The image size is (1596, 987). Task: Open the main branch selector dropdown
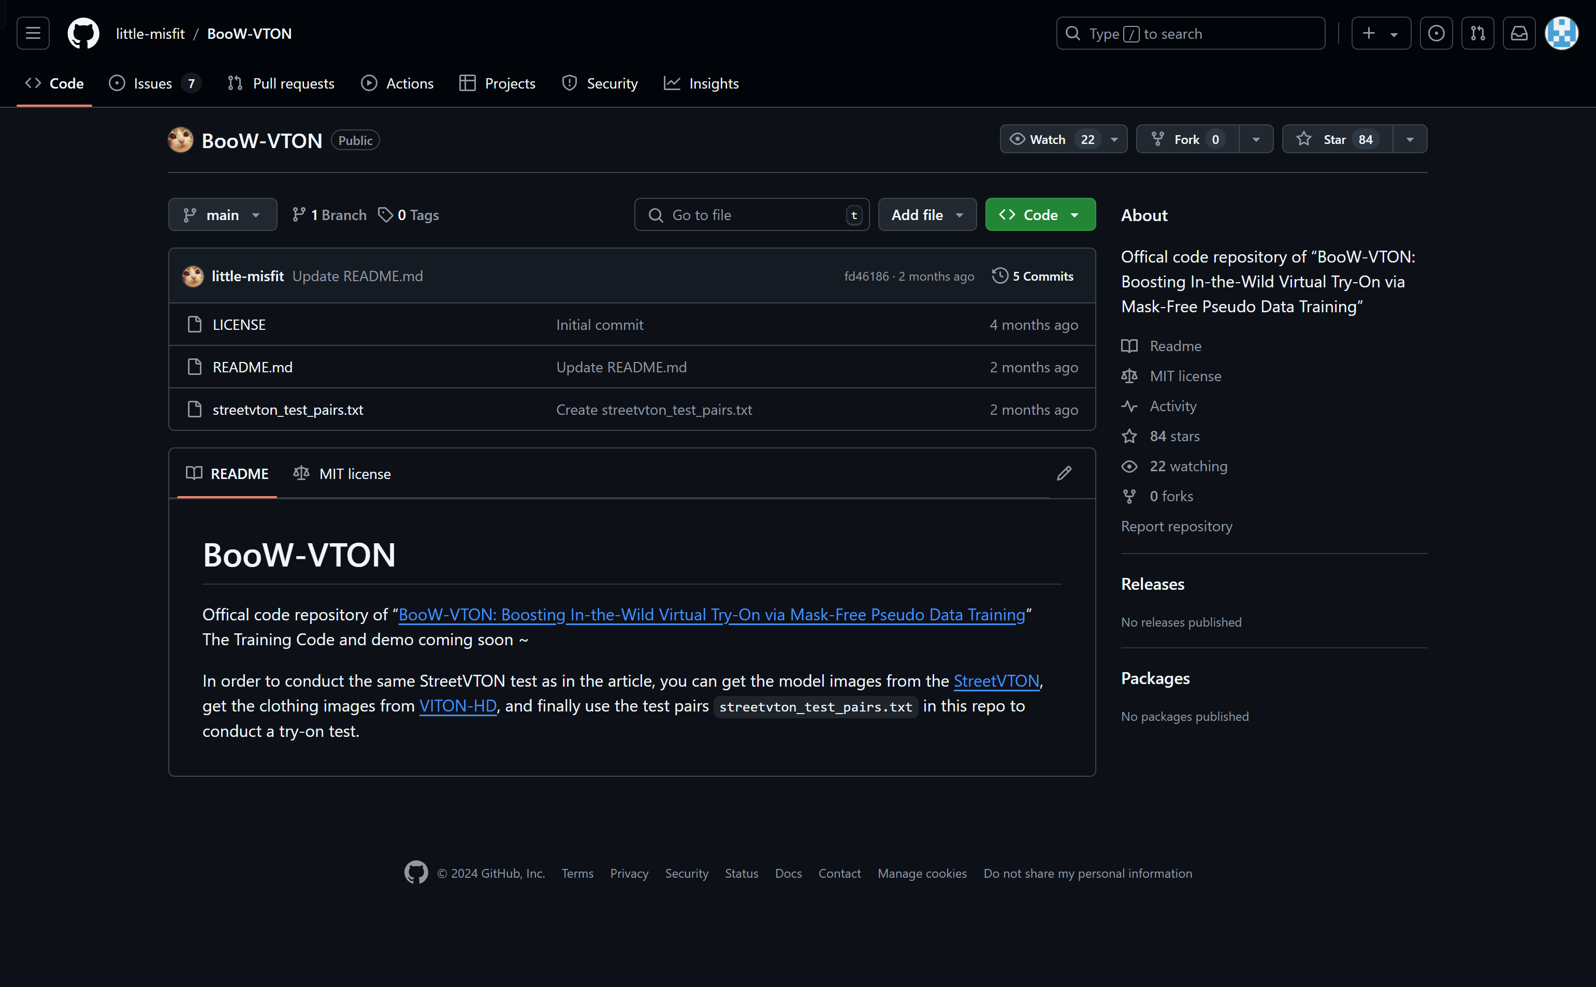pyautogui.click(x=223, y=215)
